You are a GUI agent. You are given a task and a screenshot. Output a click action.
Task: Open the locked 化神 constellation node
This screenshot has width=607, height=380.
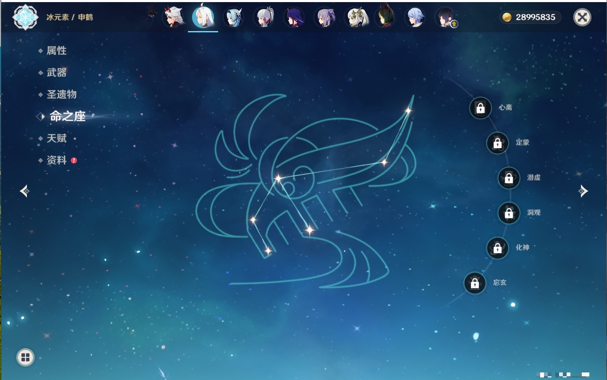pos(498,248)
